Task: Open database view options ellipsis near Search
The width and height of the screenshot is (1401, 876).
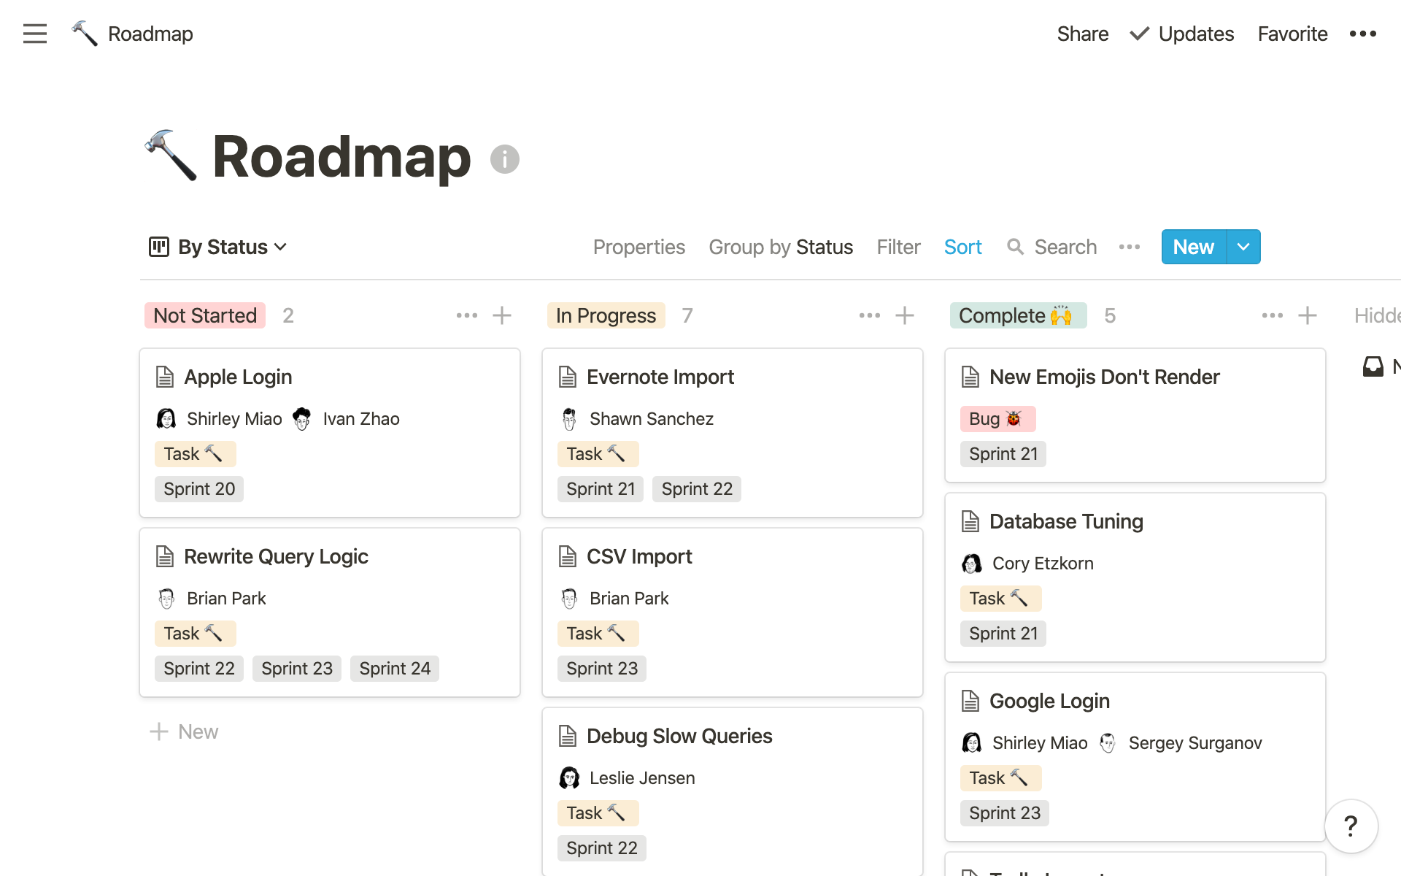Action: [1129, 247]
